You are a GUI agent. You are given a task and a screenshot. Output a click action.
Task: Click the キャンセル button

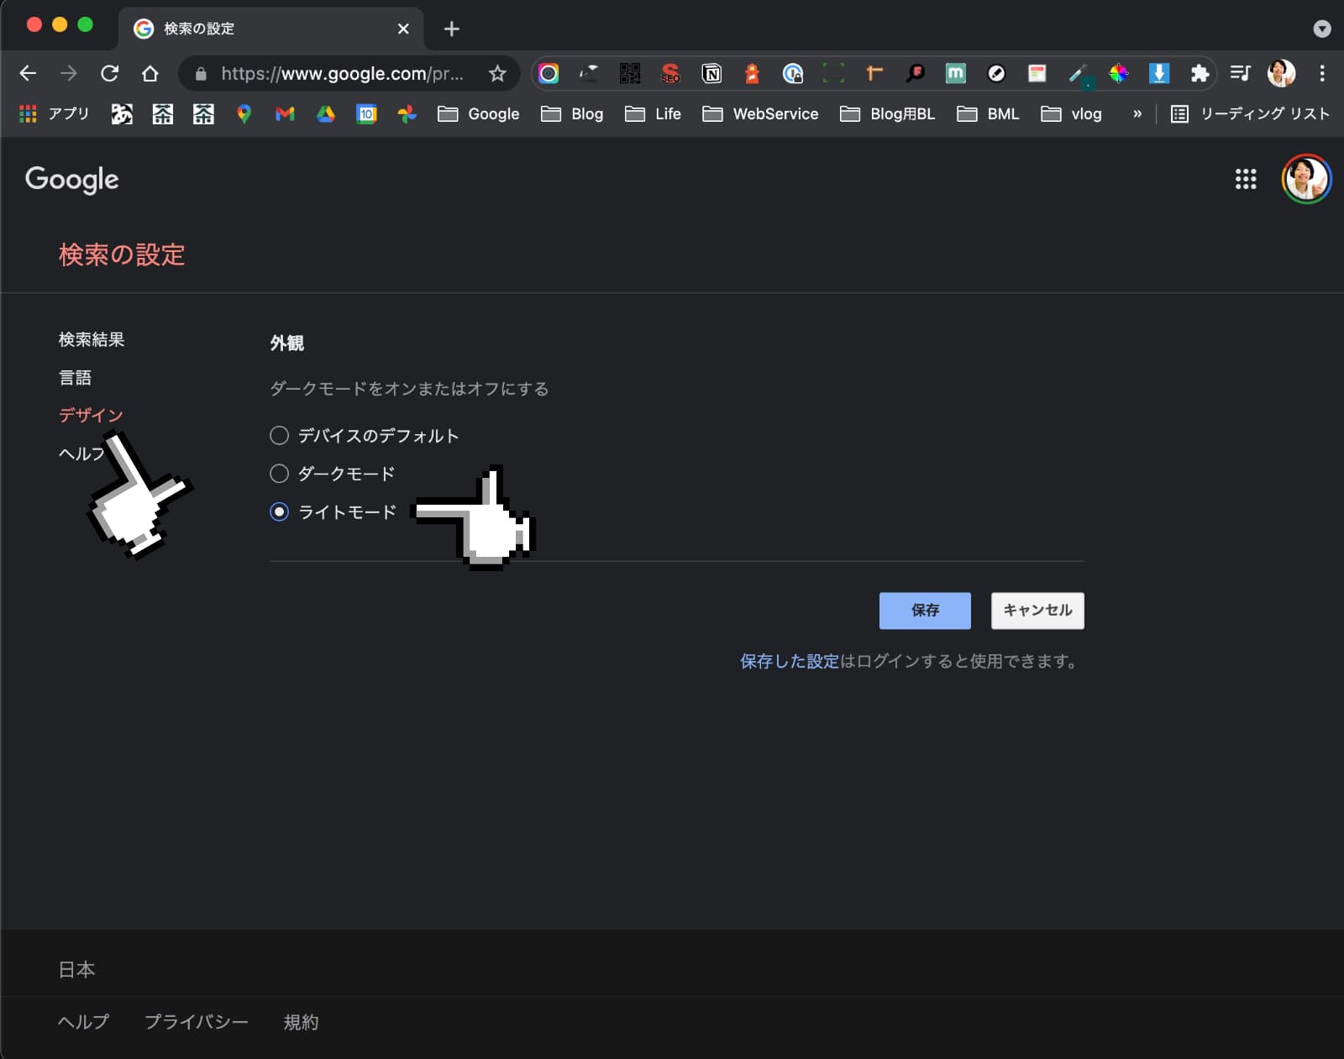click(x=1037, y=611)
